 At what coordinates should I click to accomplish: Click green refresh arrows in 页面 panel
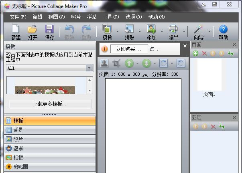pyautogui.click(x=231, y=53)
